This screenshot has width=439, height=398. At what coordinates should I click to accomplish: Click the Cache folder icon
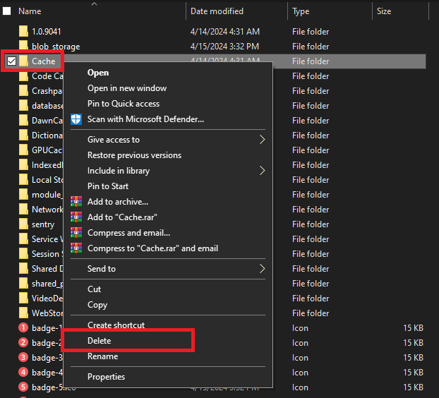(23, 61)
